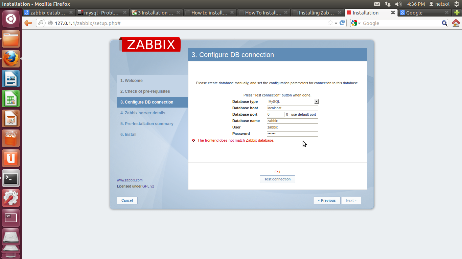
Task: Open the session power gear menu
Action: (457, 4)
